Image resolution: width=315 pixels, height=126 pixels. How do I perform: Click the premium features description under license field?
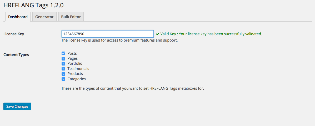119,41
